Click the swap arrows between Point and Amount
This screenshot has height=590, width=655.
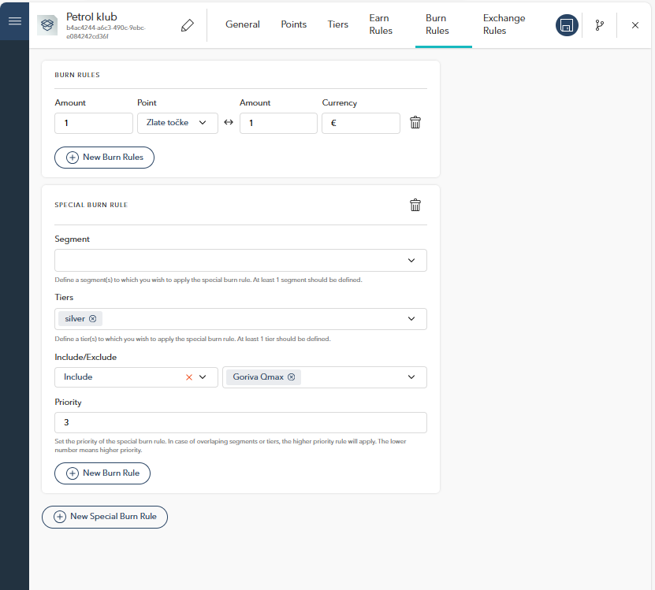[x=229, y=122]
